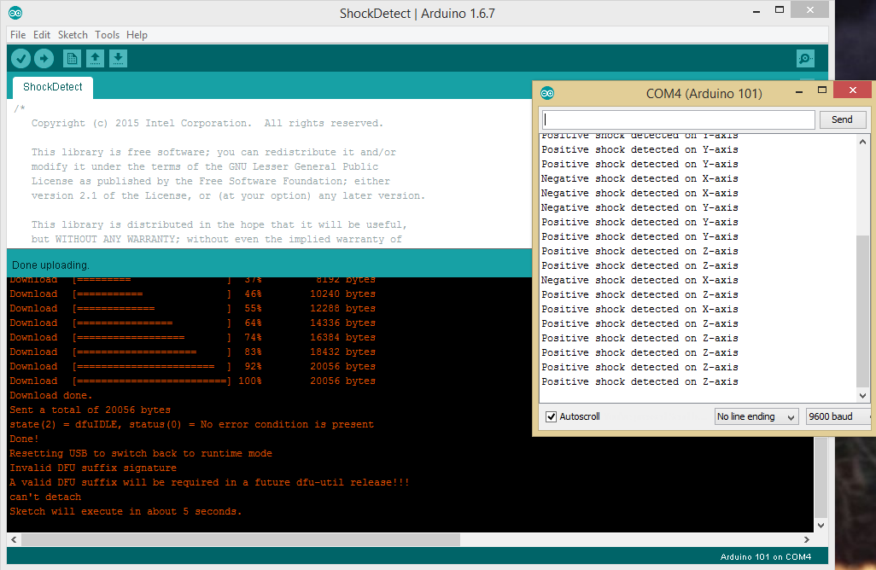This screenshot has height=570, width=876.
Task: Click the serial monitor vertical scrollbar thumb
Action: coord(862,311)
